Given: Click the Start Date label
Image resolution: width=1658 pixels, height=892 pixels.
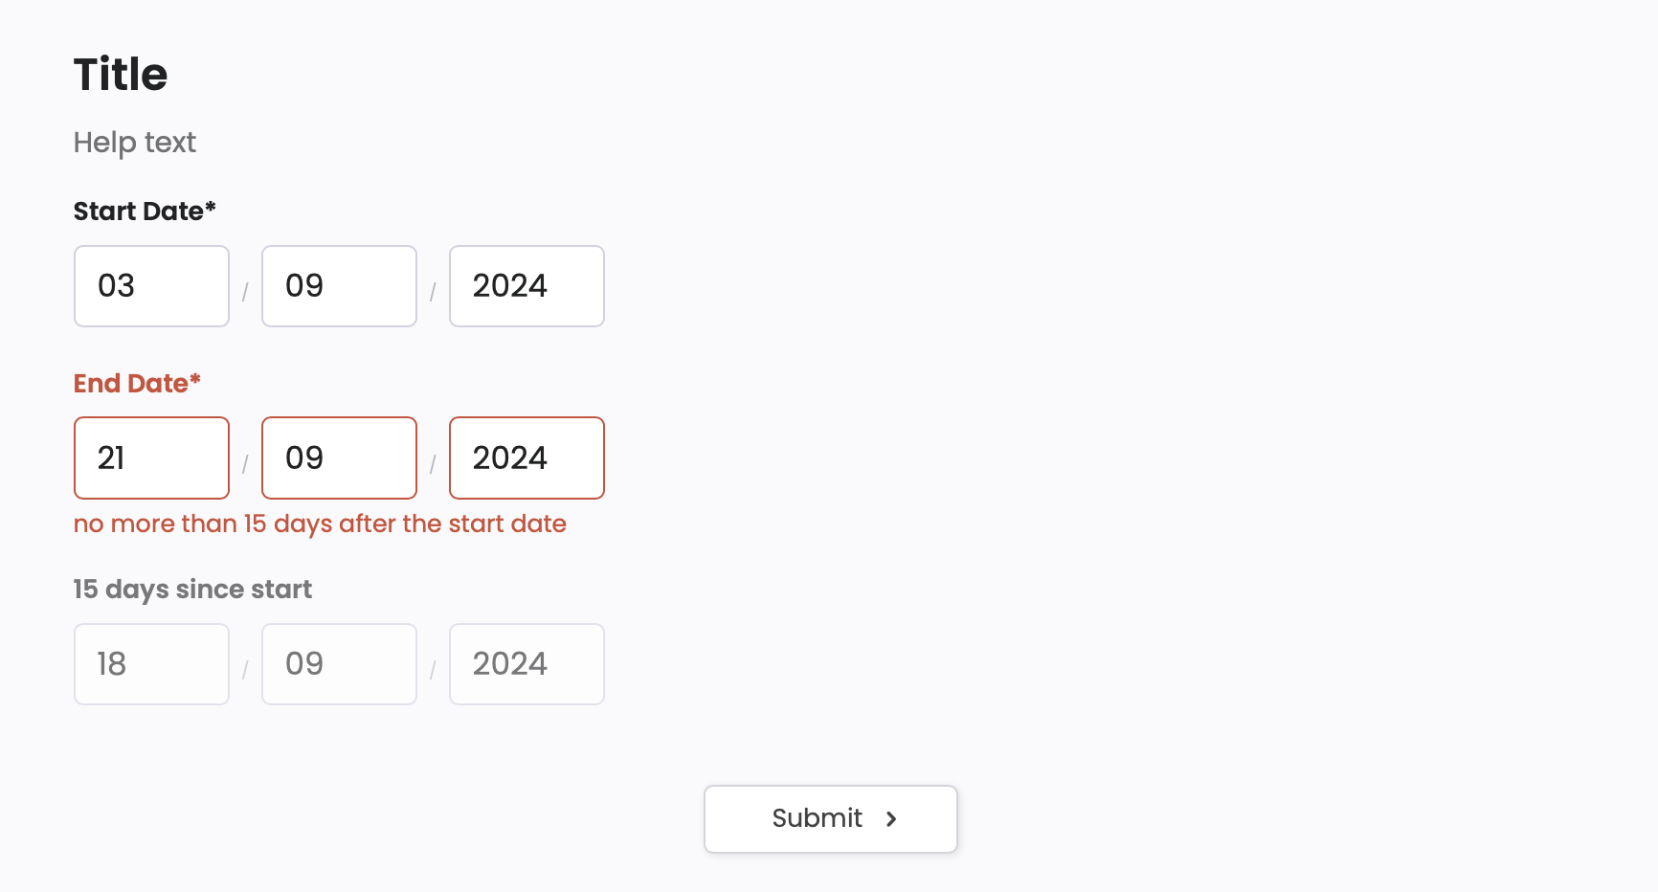Looking at the screenshot, I should tap(145, 212).
